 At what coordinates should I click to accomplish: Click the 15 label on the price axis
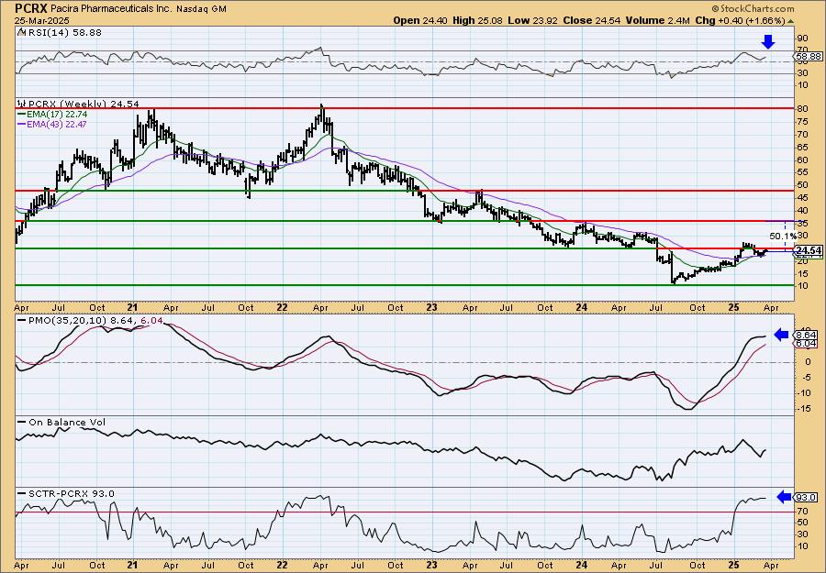(x=803, y=273)
